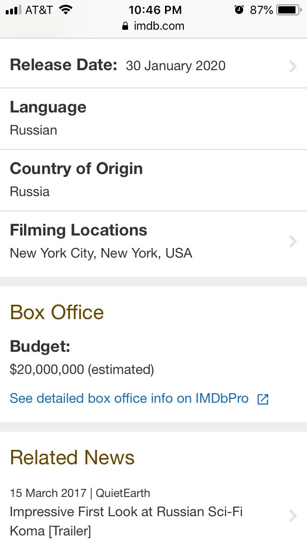The image size is (307, 546).
Task: Expand Release Date chevron arrow
Action: coord(293,66)
